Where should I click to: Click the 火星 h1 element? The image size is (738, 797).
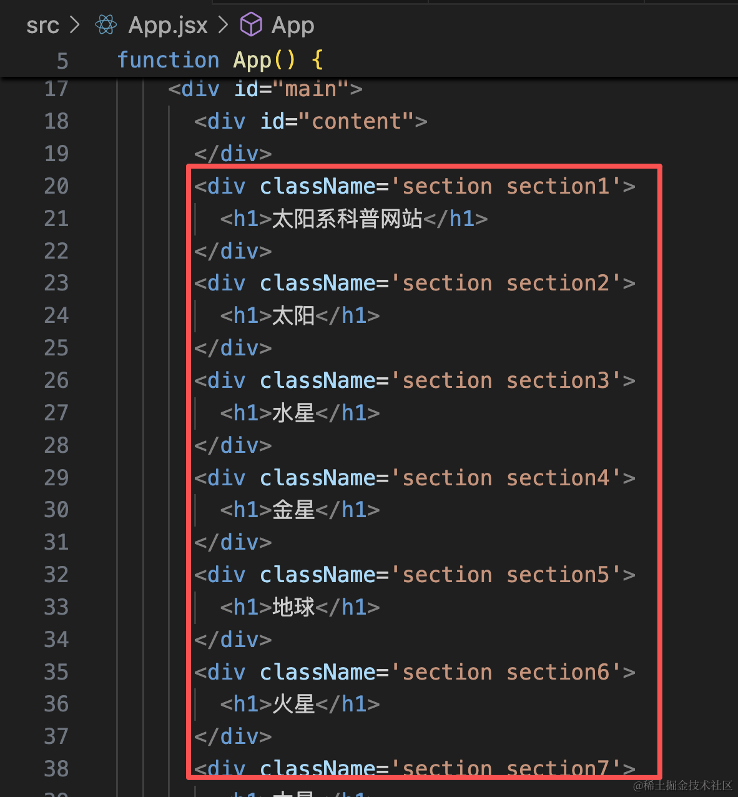300,704
